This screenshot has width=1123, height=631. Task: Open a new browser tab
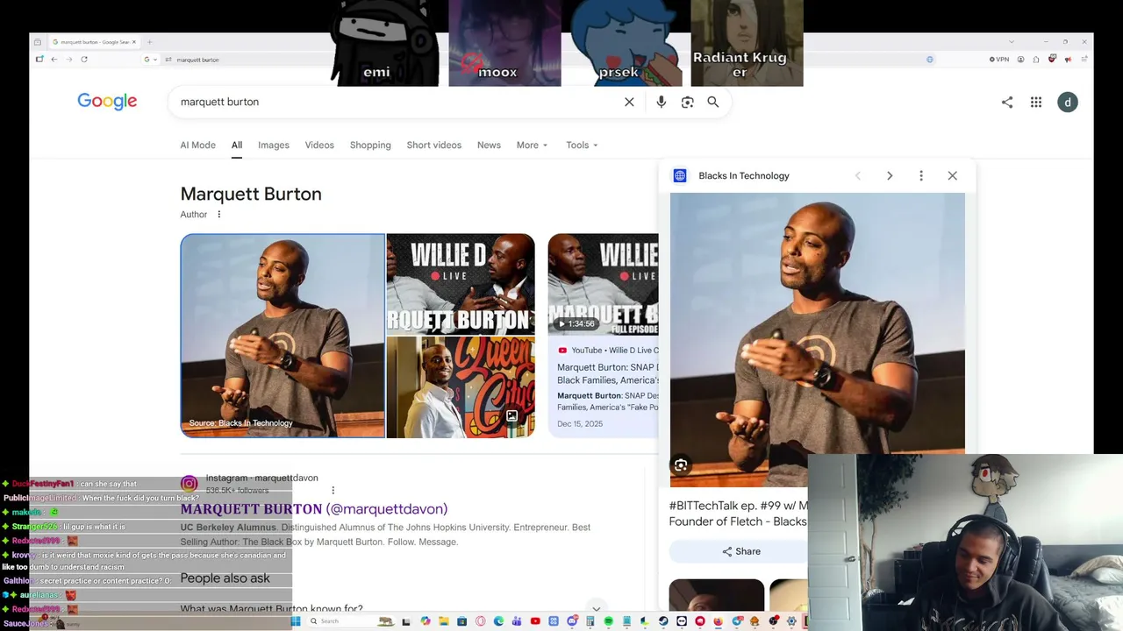150,42
